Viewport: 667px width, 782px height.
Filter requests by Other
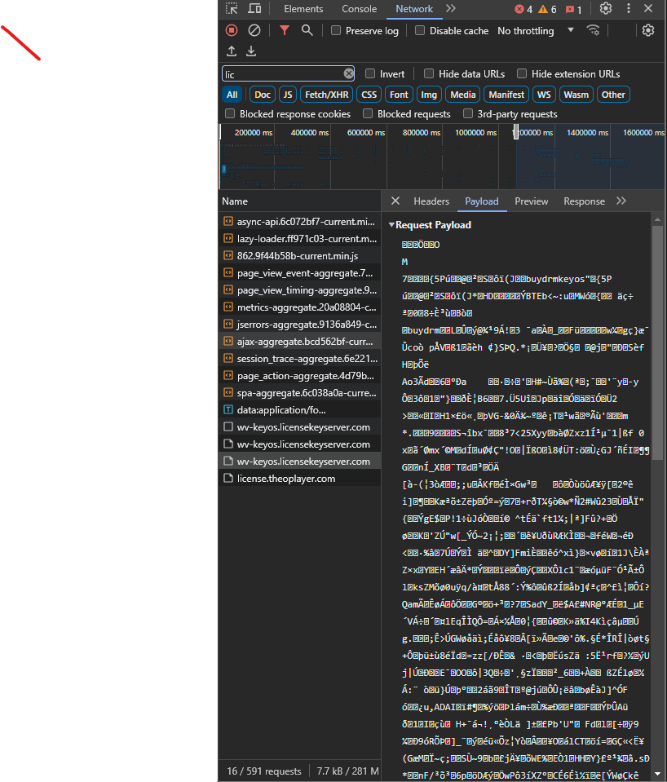(x=613, y=95)
